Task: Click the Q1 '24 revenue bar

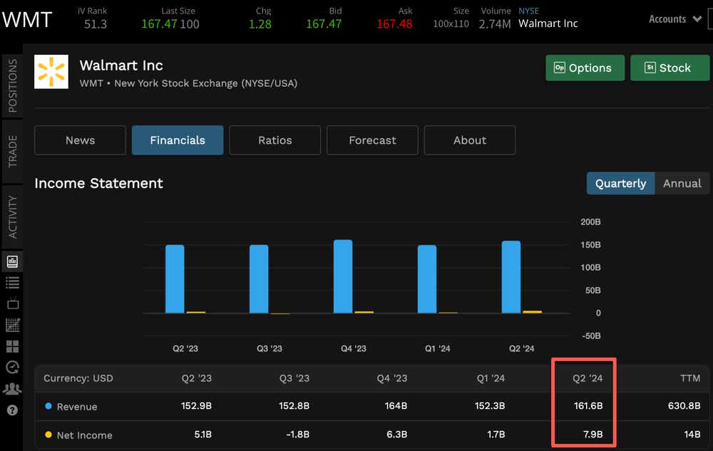Action: pyautogui.click(x=427, y=279)
